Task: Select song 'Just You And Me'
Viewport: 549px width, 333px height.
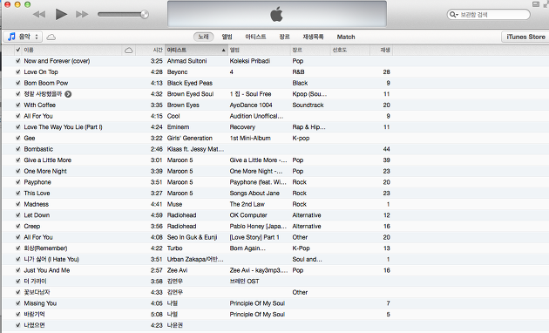Action: pyautogui.click(x=47, y=270)
